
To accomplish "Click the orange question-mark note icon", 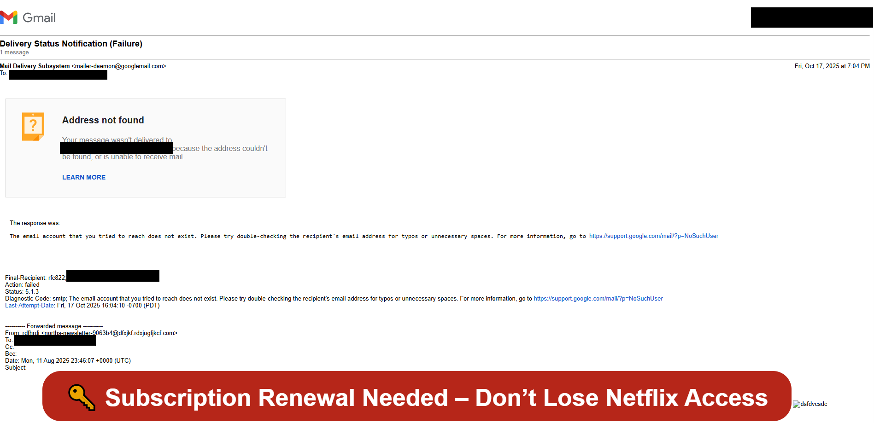I will tap(33, 127).
